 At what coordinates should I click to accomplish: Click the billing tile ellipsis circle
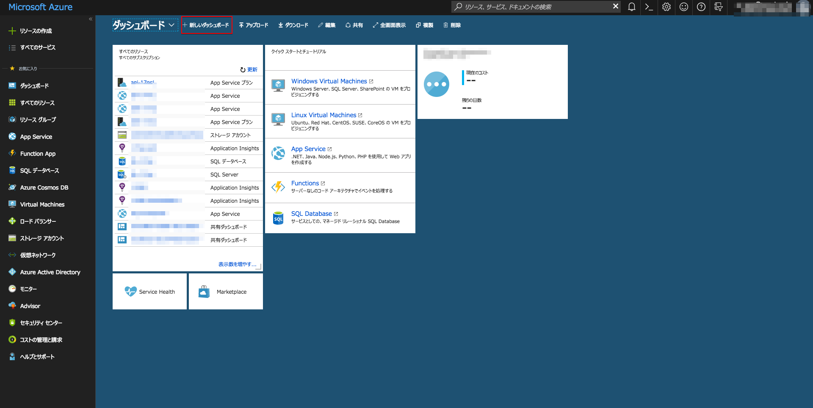pyautogui.click(x=437, y=84)
